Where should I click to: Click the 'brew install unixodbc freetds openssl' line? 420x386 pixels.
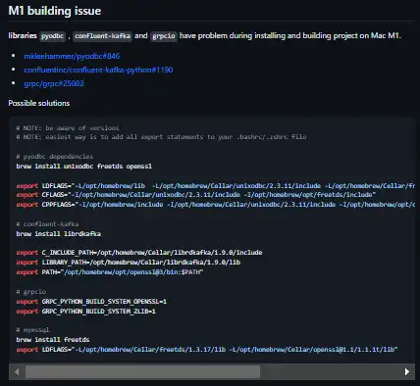tap(84, 167)
